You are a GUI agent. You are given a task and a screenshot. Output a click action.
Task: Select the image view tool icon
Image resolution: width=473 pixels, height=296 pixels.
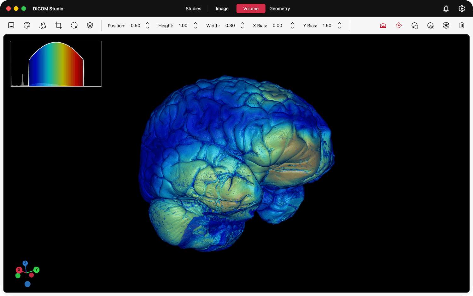tap(11, 26)
